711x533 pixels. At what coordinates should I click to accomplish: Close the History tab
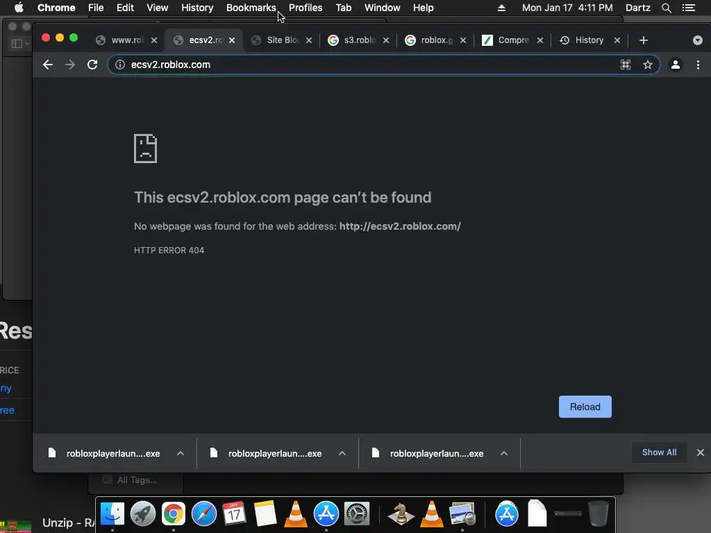(x=617, y=40)
